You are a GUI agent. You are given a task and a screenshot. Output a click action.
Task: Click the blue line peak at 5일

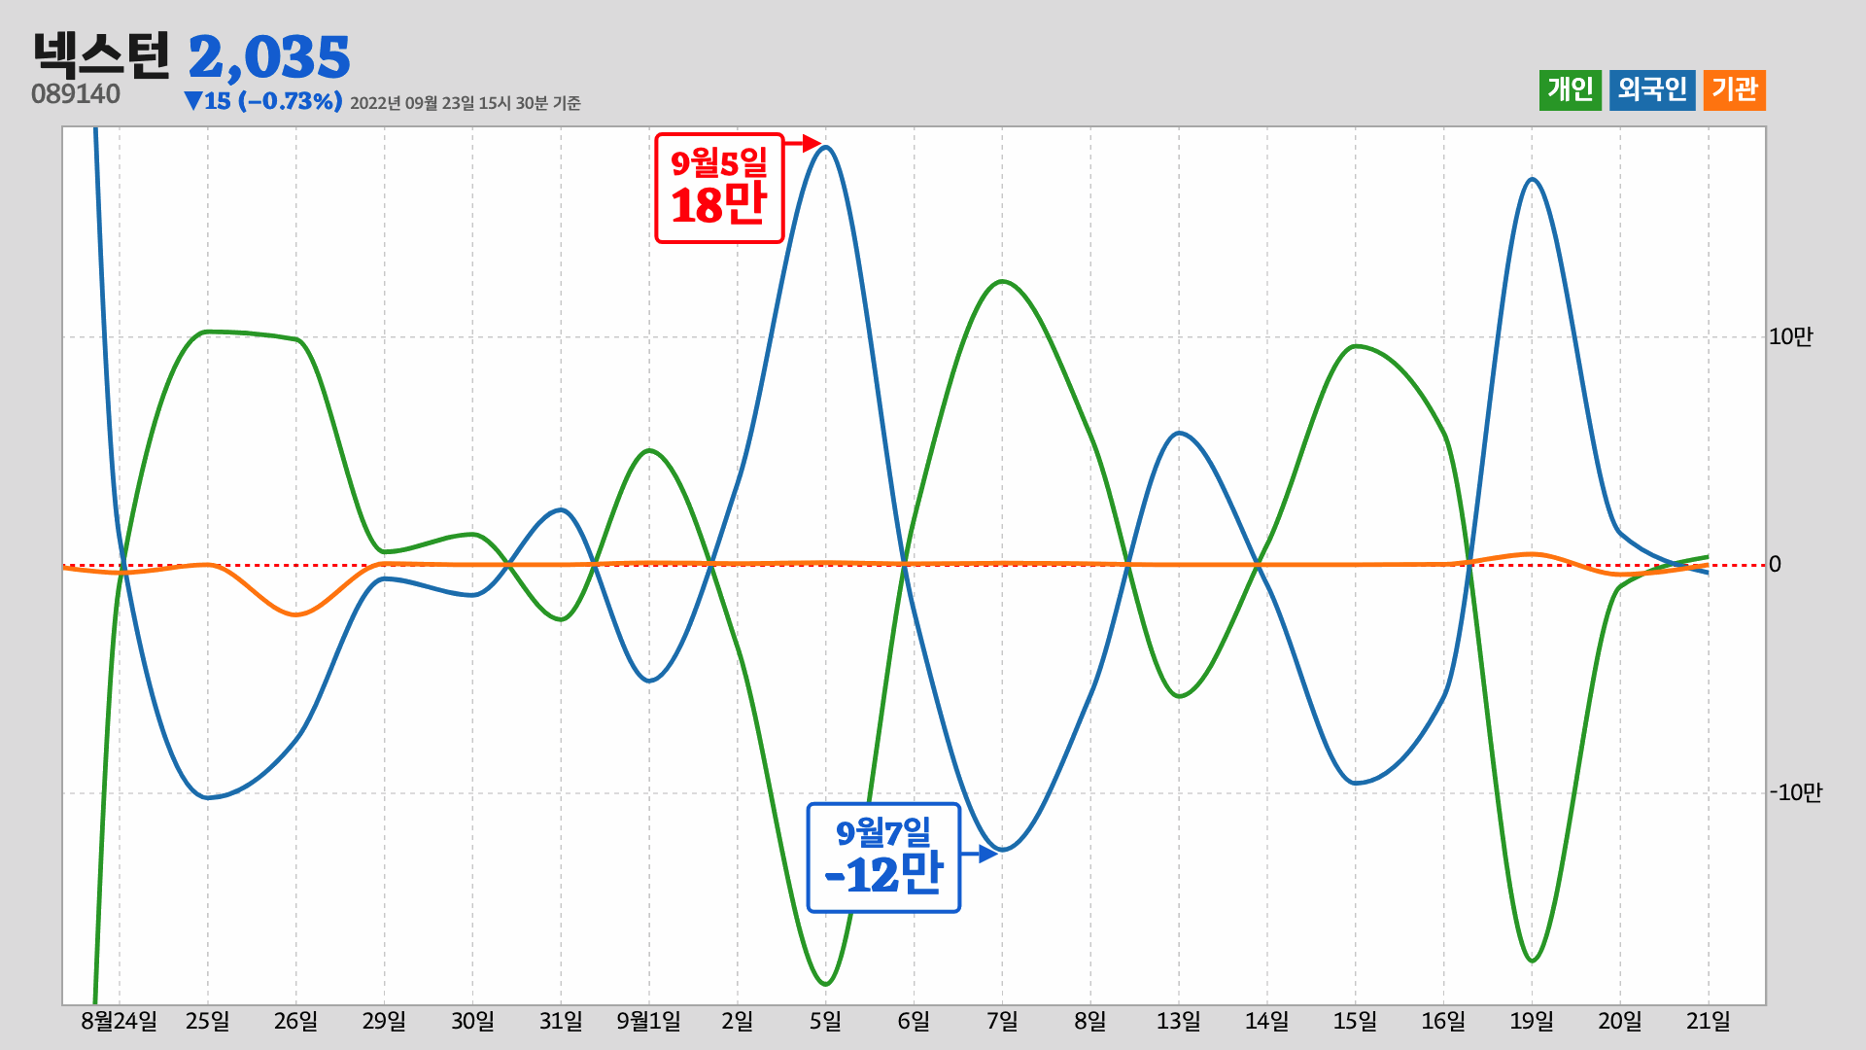click(x=826, y=147)
